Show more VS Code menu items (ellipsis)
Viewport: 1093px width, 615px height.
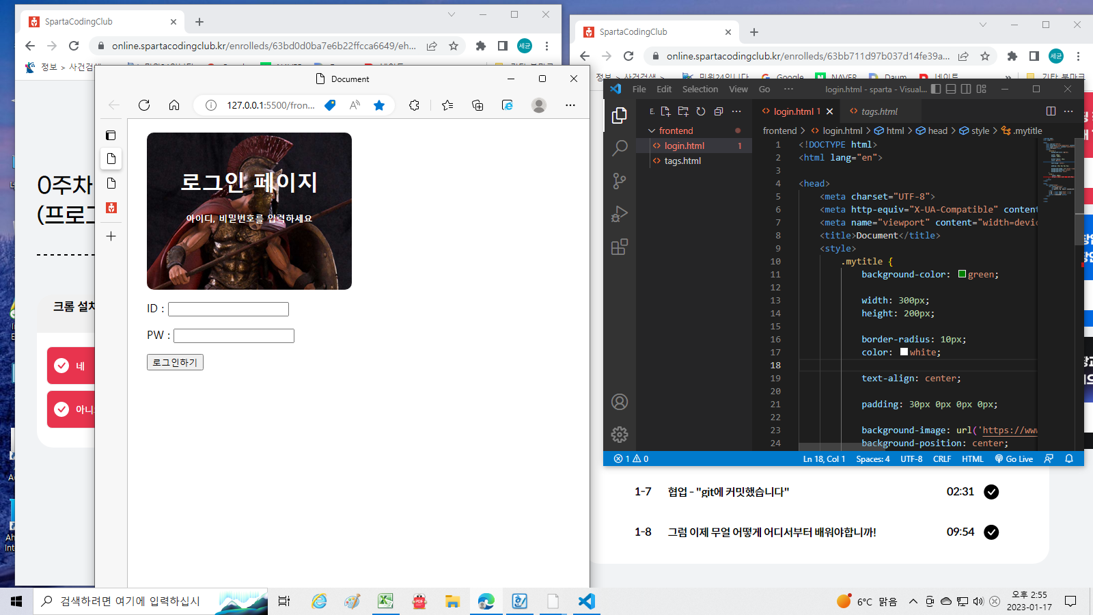point(789,90)
